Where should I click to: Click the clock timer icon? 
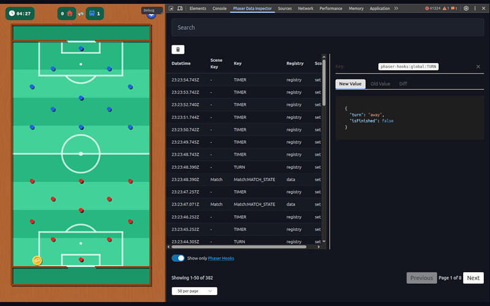[x=12, y=13]
